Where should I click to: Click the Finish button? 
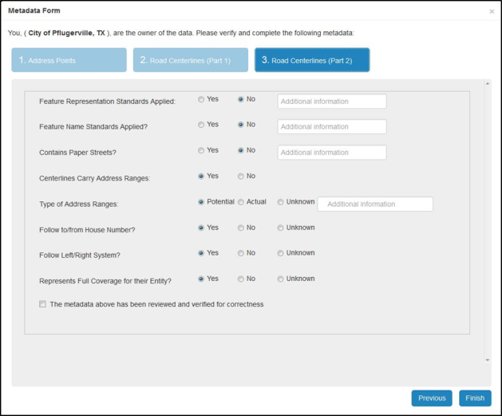475,398
